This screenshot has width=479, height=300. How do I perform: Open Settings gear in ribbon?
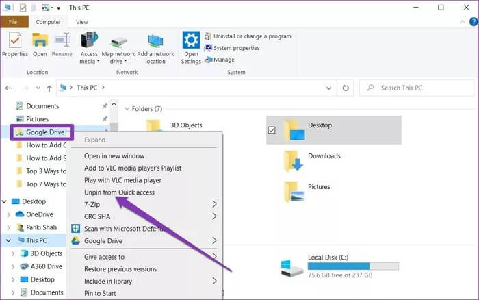pos(191,48)
